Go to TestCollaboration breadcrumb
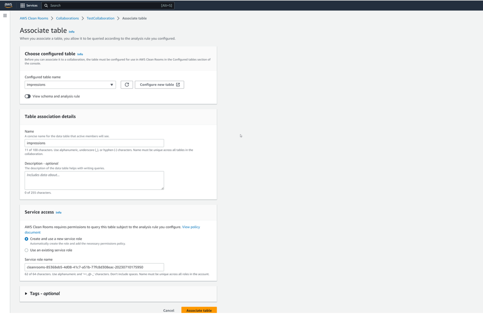The height and width of the screenshot is (314, 483). 100,18
